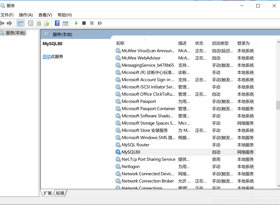This screenshot has width=280, height=205.
Task: Click the 启动 link to start service
Action: (x=47, y=57)
